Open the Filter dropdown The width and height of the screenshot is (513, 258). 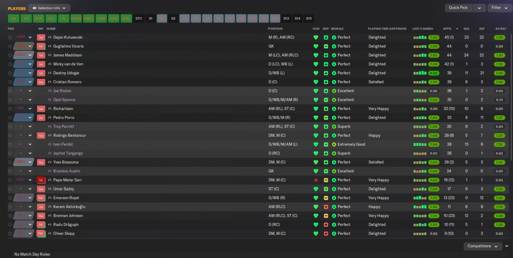click(499, 8)
